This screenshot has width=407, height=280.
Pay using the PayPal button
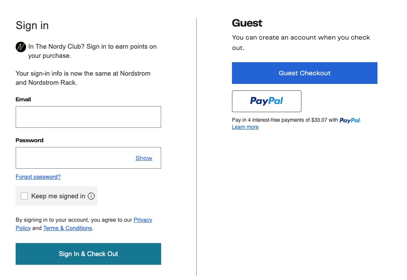tap(266, 101)
